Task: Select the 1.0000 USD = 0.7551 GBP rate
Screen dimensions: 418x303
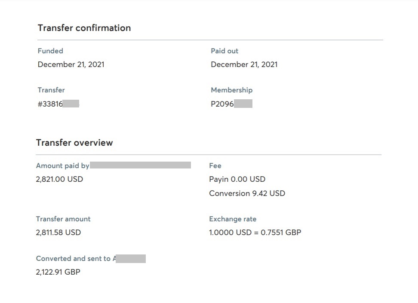Action: 255,233
